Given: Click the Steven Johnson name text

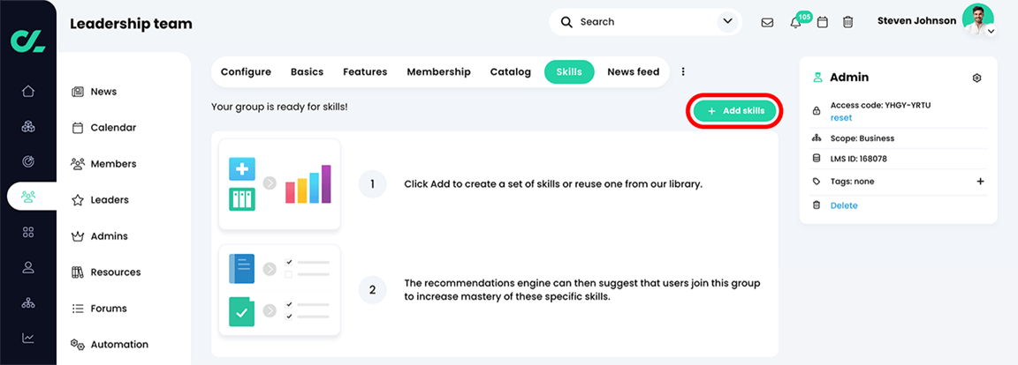Looking at the screenshot, I should click(916, 20).
